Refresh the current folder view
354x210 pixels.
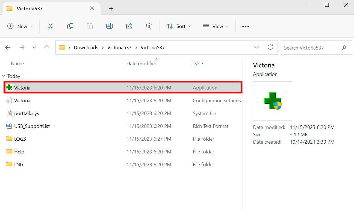(x=270, y=47)
